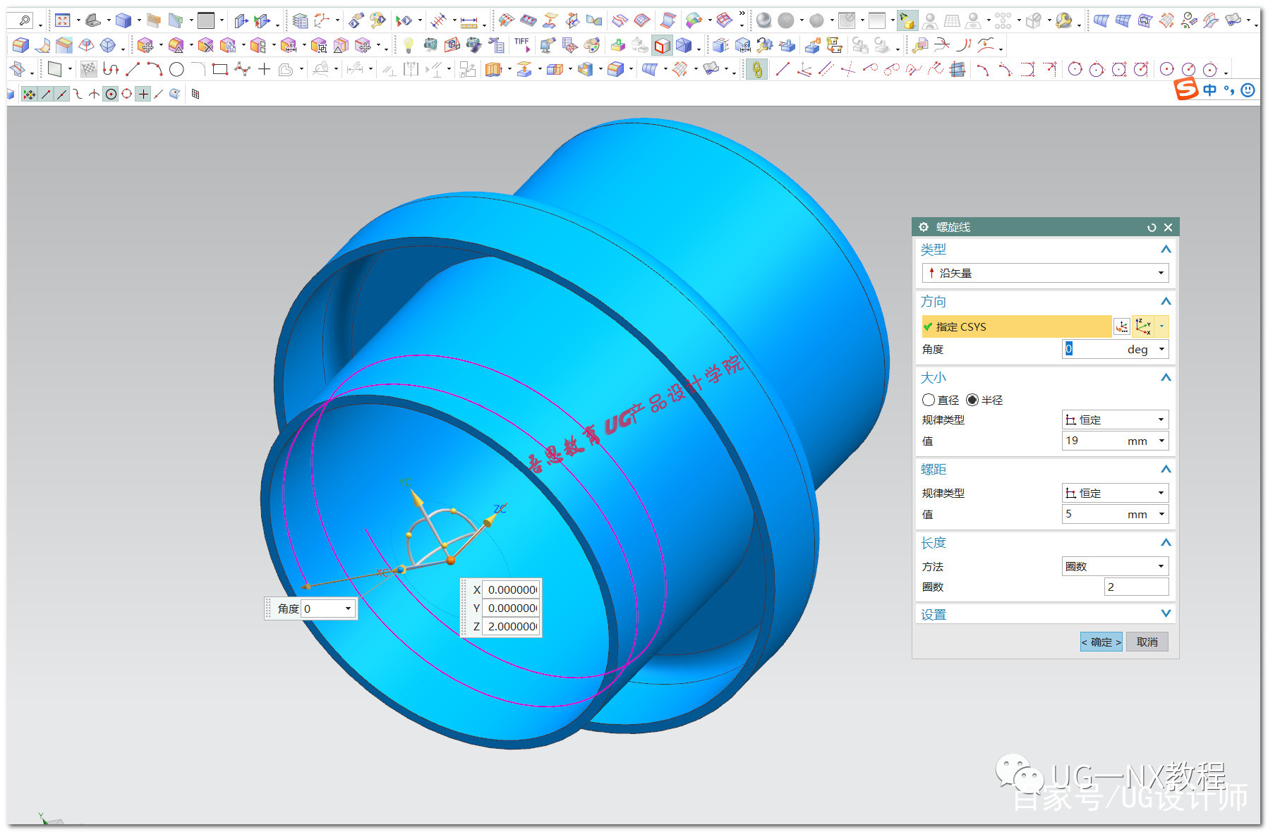Click the Fit view icon

coord(63,20)
